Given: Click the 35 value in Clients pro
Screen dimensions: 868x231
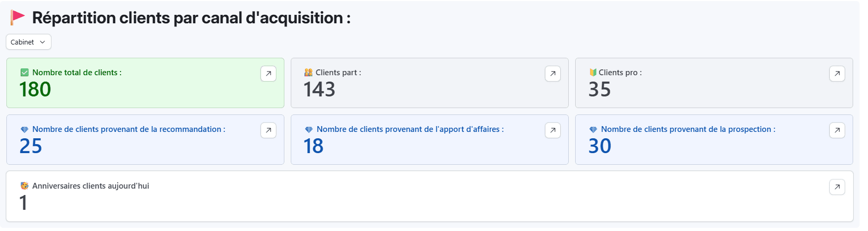Looking at the screenshot, I should (600, 90).
